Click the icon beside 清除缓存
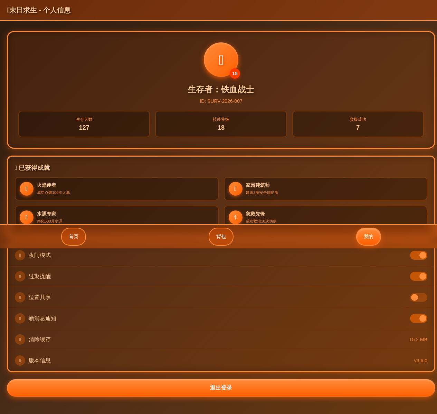This screenshot has height=414, width=437. pos(20,339)
